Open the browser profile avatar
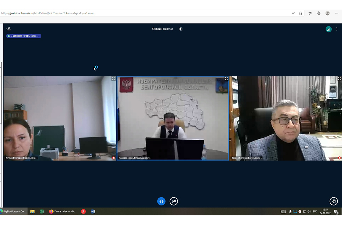This screenshot has height=228, width=342. click(x=327, y=13)
